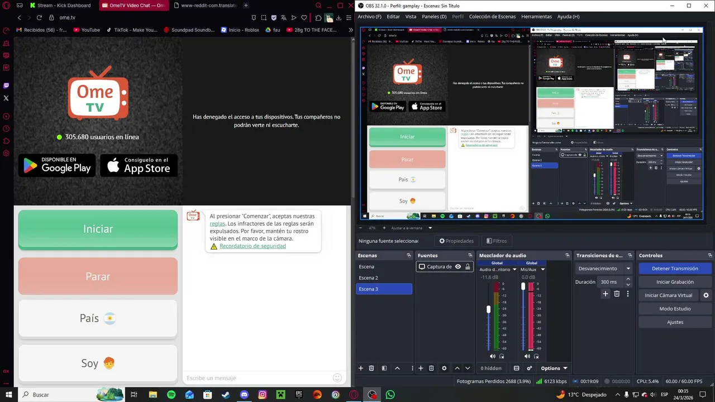The width and height of the screenshot is (715, 402).
Task: Open preview zoom percentage 47% dropdown
Action: (373, 228)
